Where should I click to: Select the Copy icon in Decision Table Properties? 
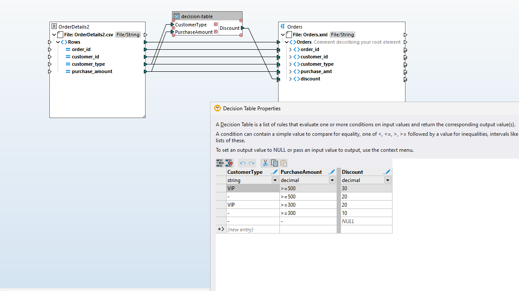[x=275, y=163]
